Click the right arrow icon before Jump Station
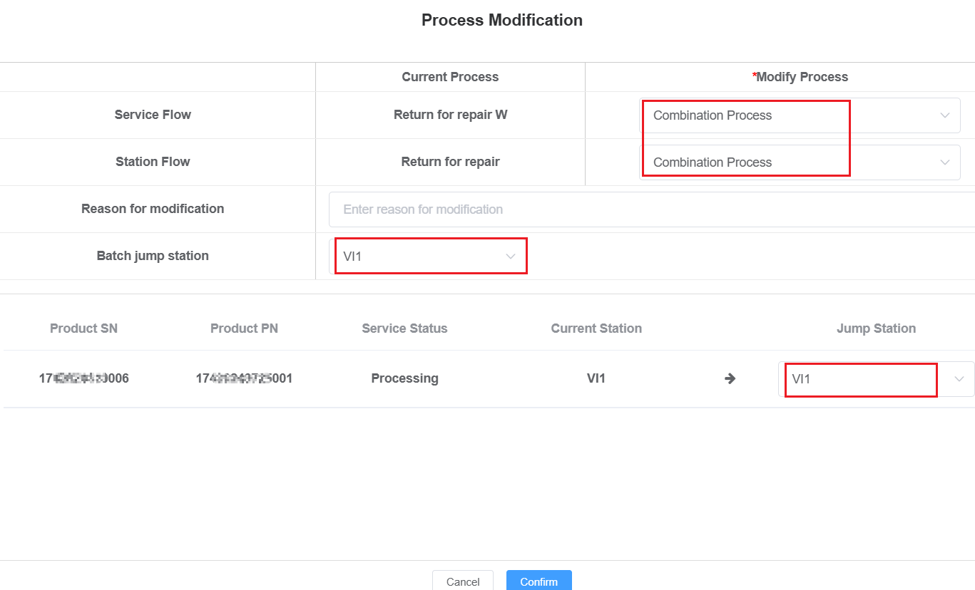975x590 pixels. click(730, 378)
